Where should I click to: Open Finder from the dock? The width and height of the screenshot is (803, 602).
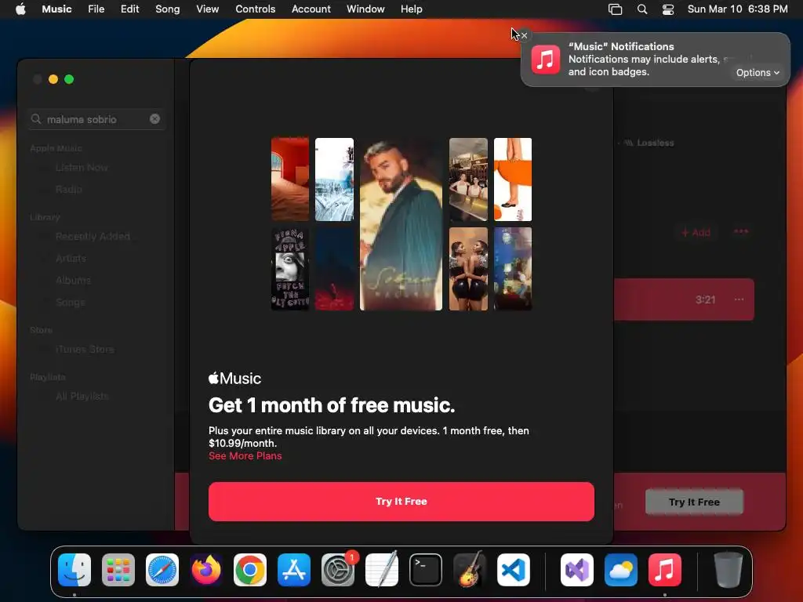[74, 570]
